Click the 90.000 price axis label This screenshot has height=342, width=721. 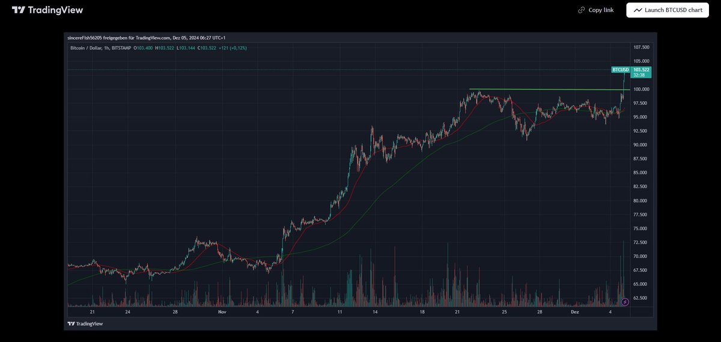[641, 145]
